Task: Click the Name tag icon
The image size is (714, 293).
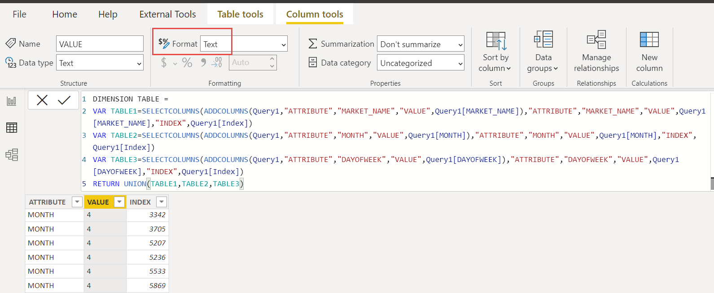Action: (x=11, y=43)
